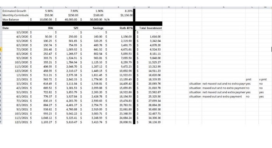Select Savings value 3,413.74
Image resolution: width=272 pixels, height=148 pixels.
91,122
